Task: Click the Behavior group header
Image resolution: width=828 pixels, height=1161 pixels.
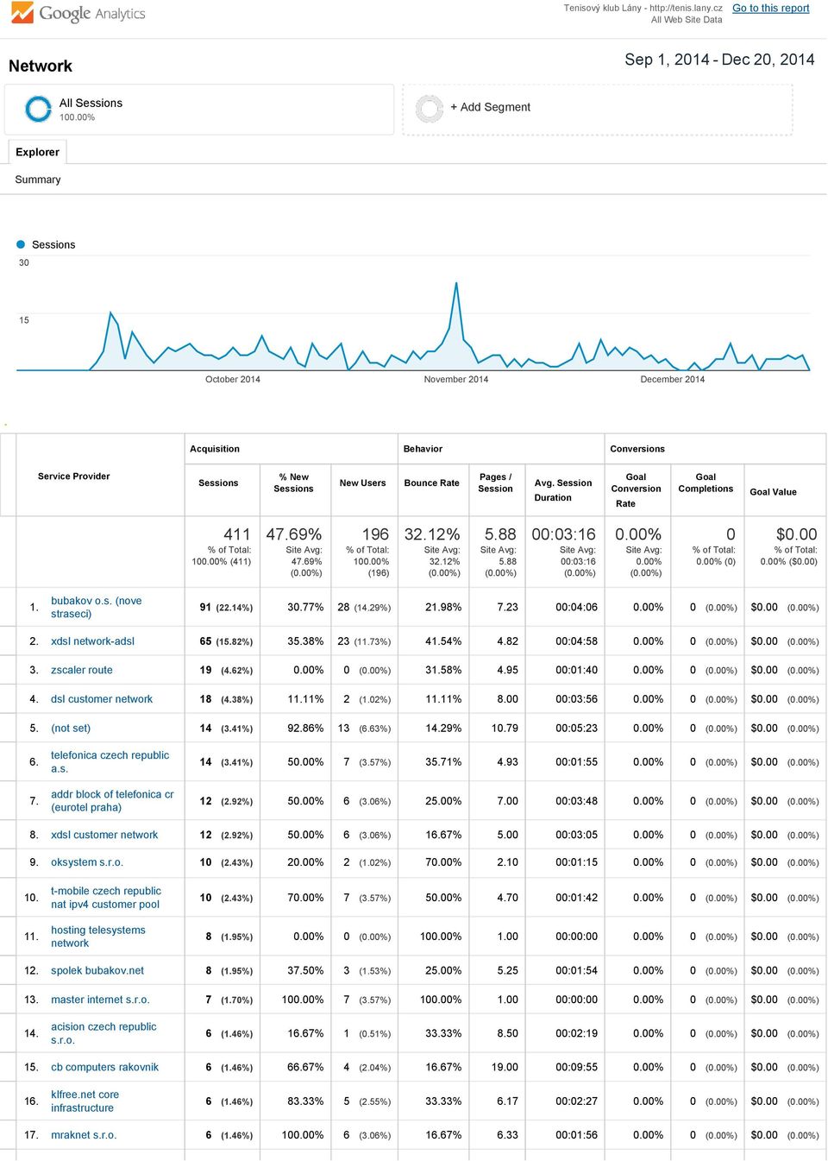Action: coord(423,449)
